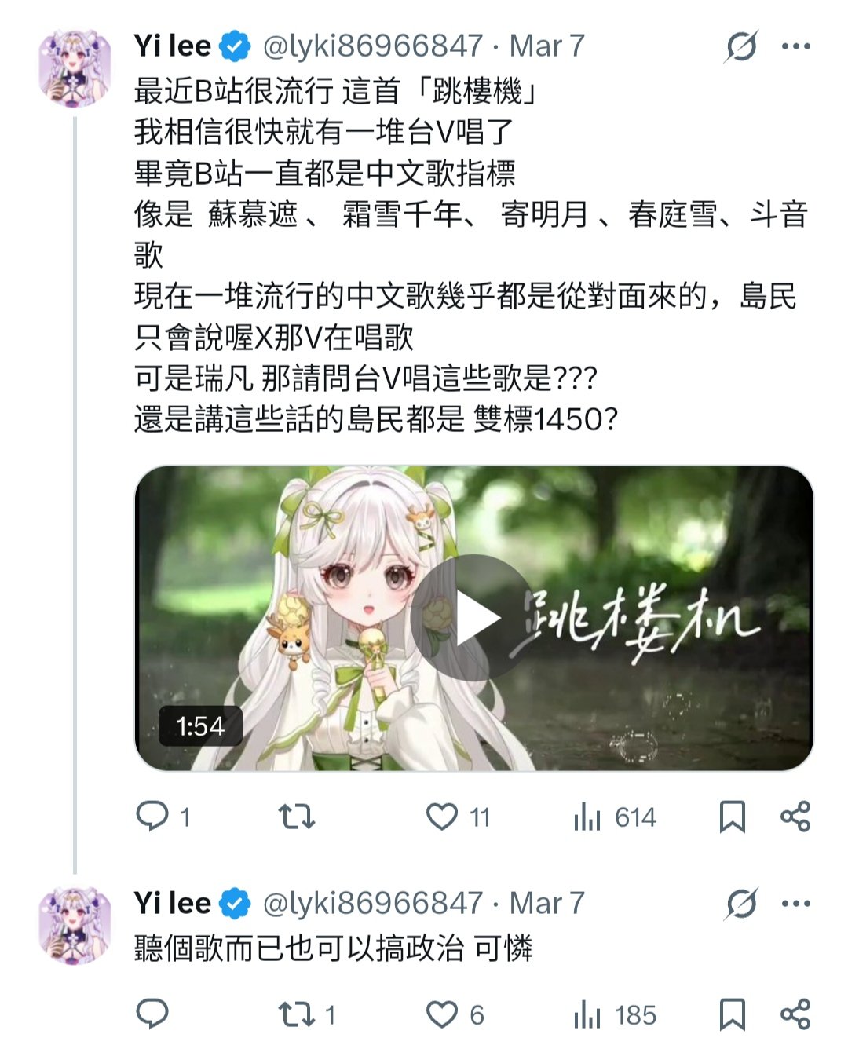848x1056 pixels.
Task: Open Grok icon on second tweet
Action: point(740,904)
